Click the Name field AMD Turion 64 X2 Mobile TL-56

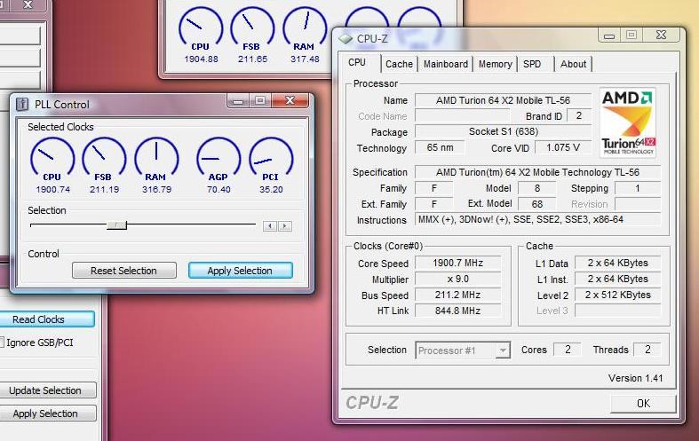[x=503, y=100]
